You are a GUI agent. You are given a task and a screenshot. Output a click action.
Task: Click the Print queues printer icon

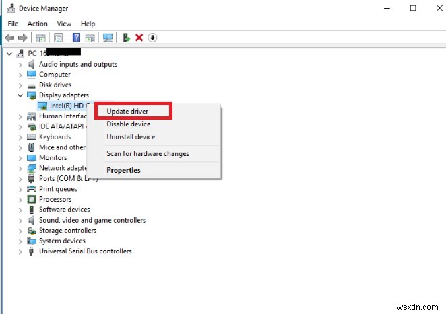click(32, 189)
